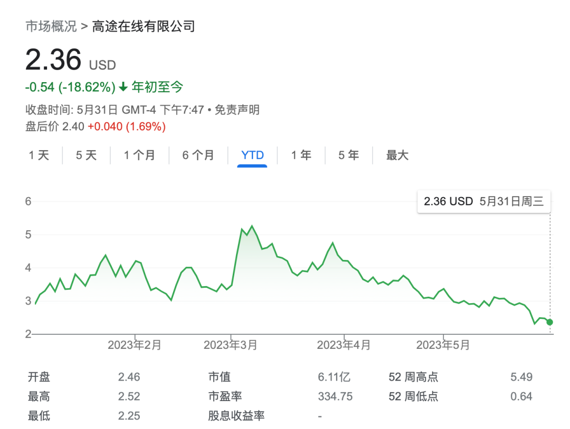Select the YTD tab
The image size is (570, 429).
(x=252, y=155)
